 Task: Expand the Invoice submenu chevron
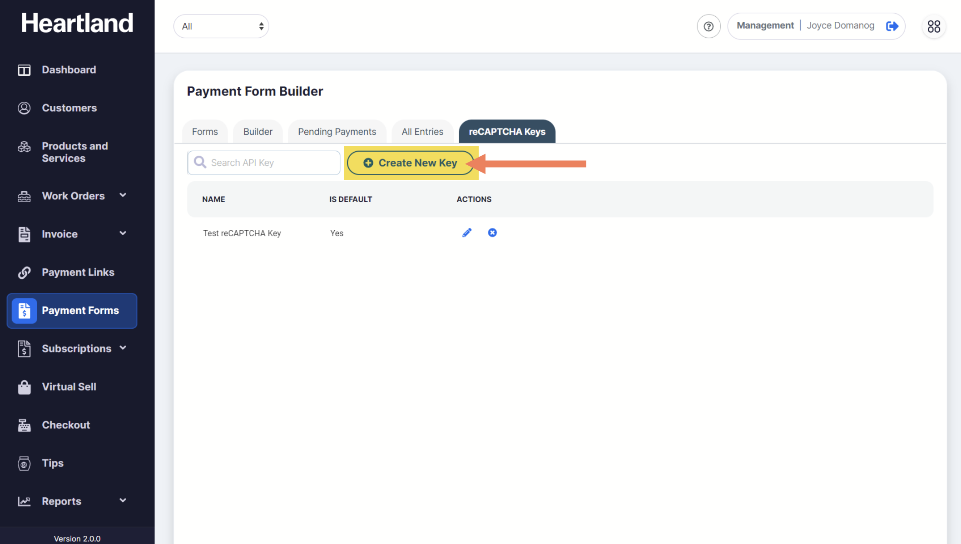[x=123, y=233]
